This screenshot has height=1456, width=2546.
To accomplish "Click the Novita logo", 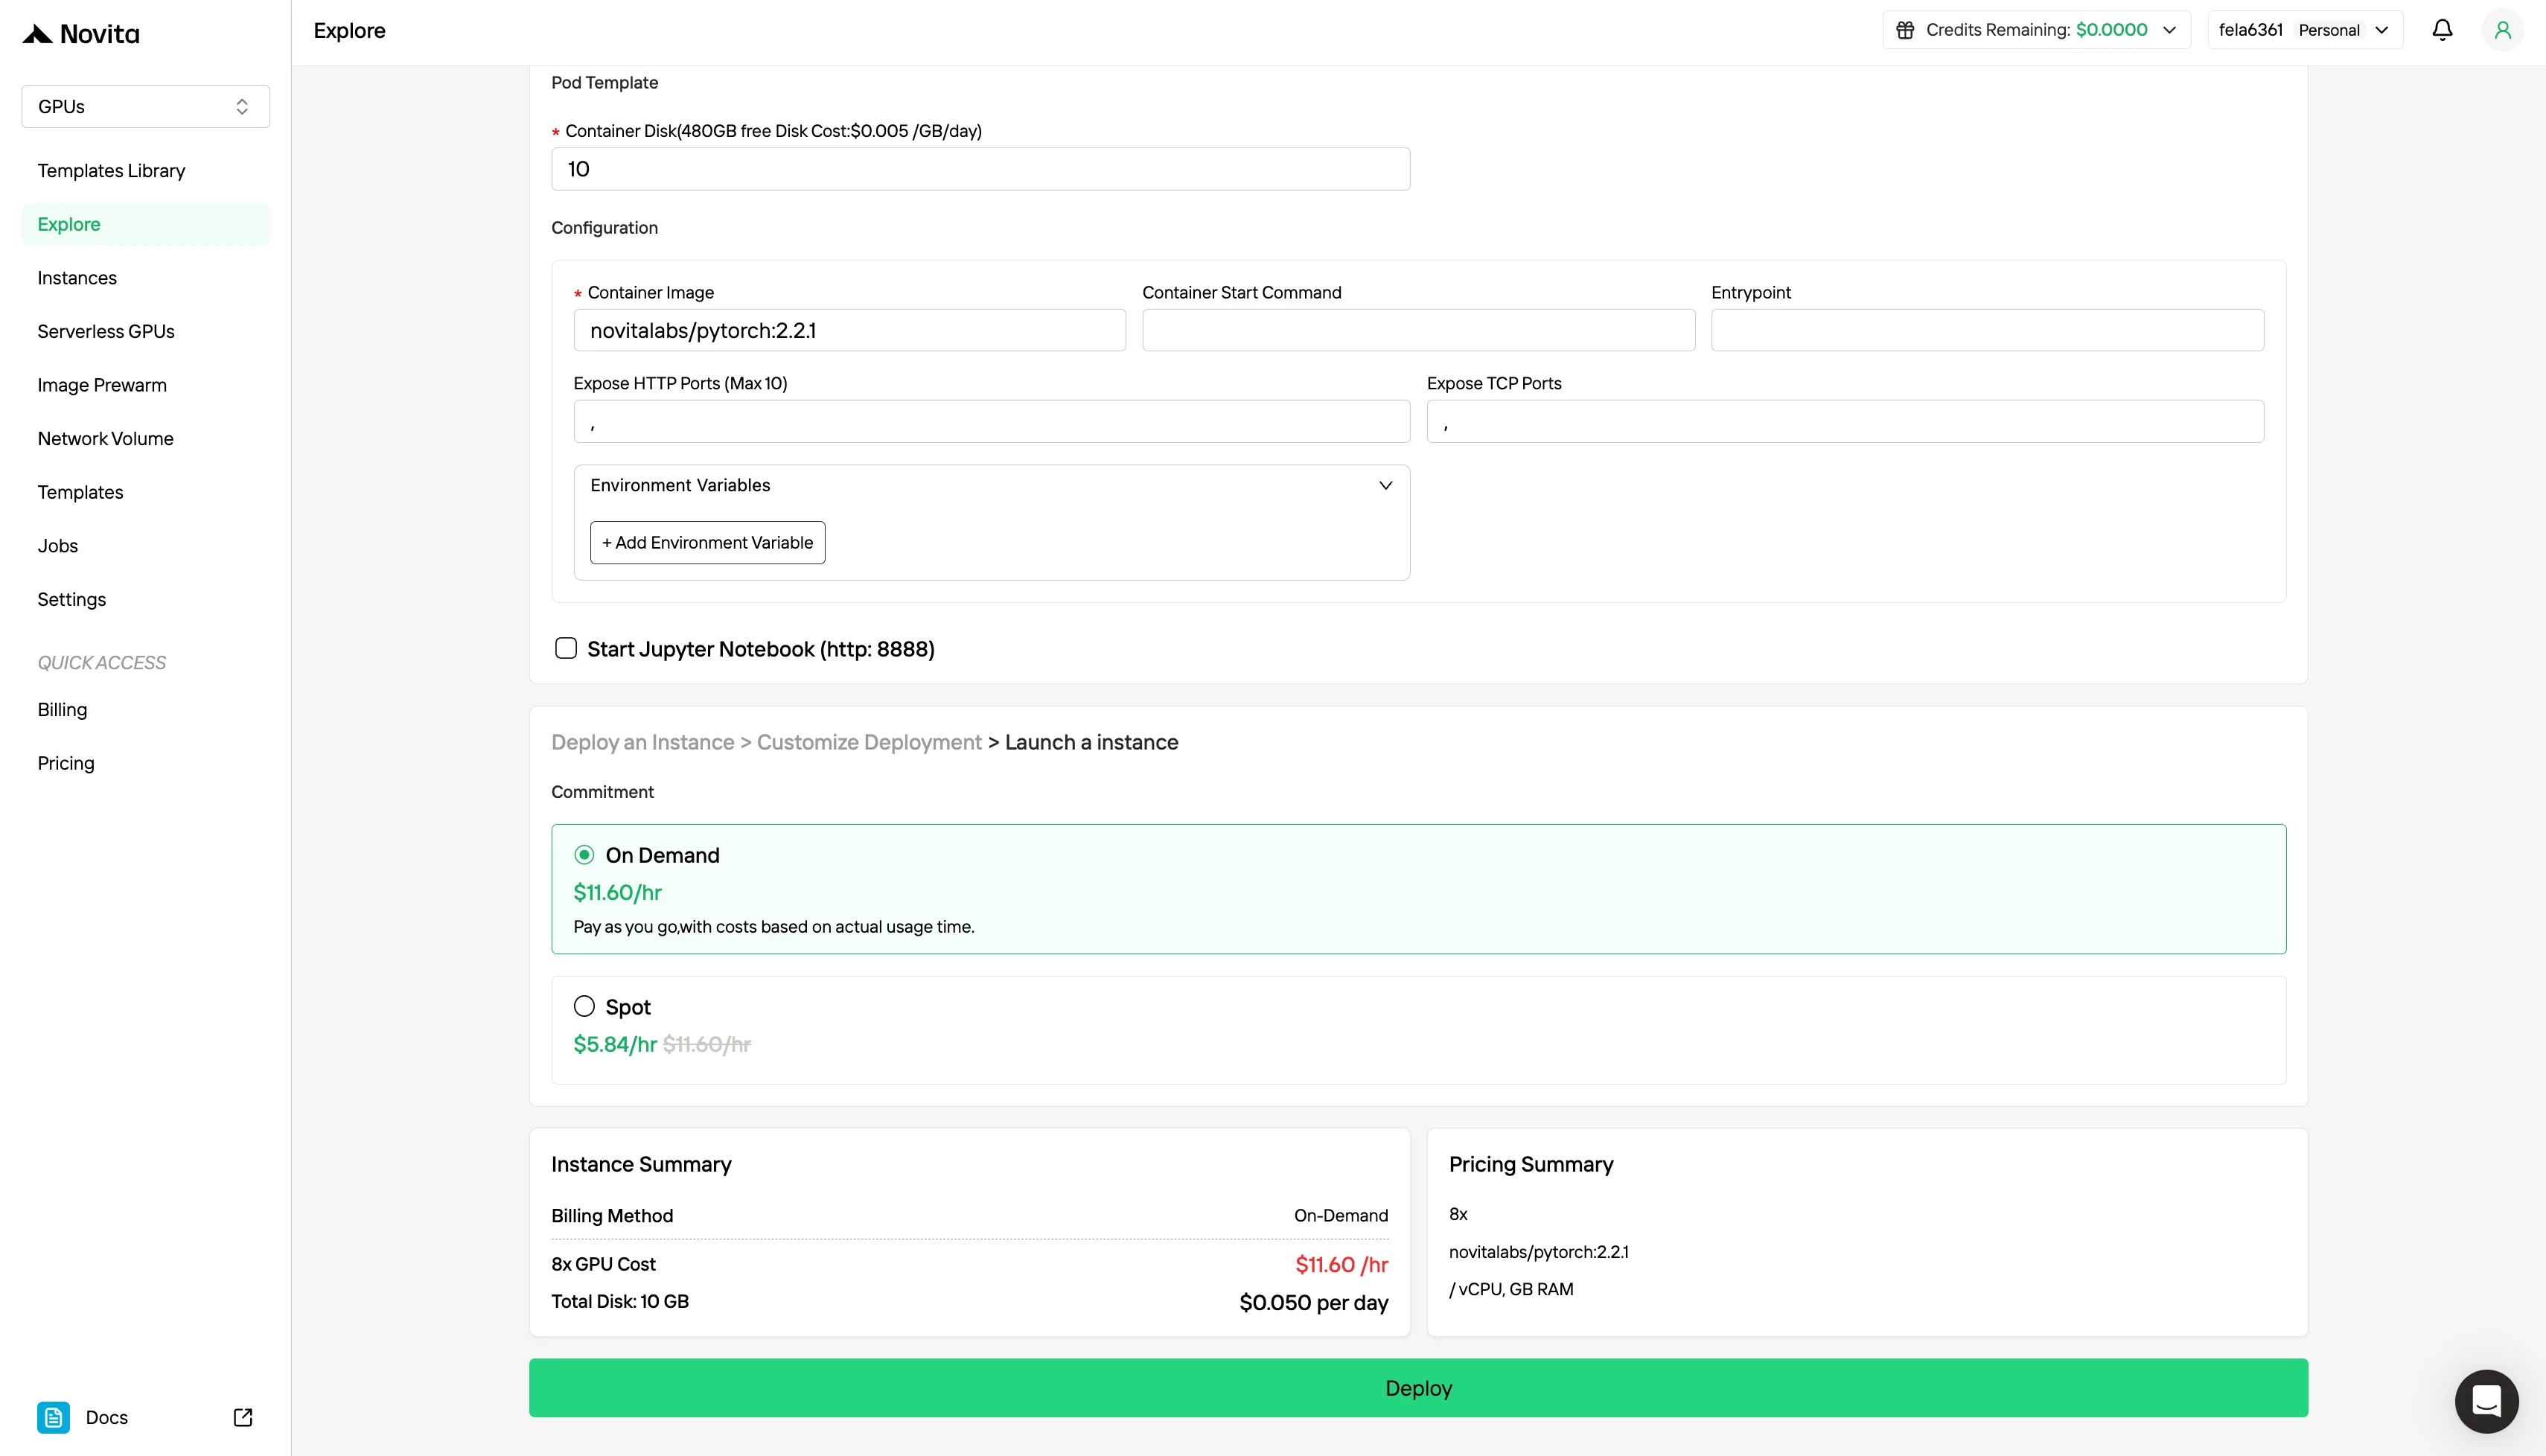I will (81, 34).
